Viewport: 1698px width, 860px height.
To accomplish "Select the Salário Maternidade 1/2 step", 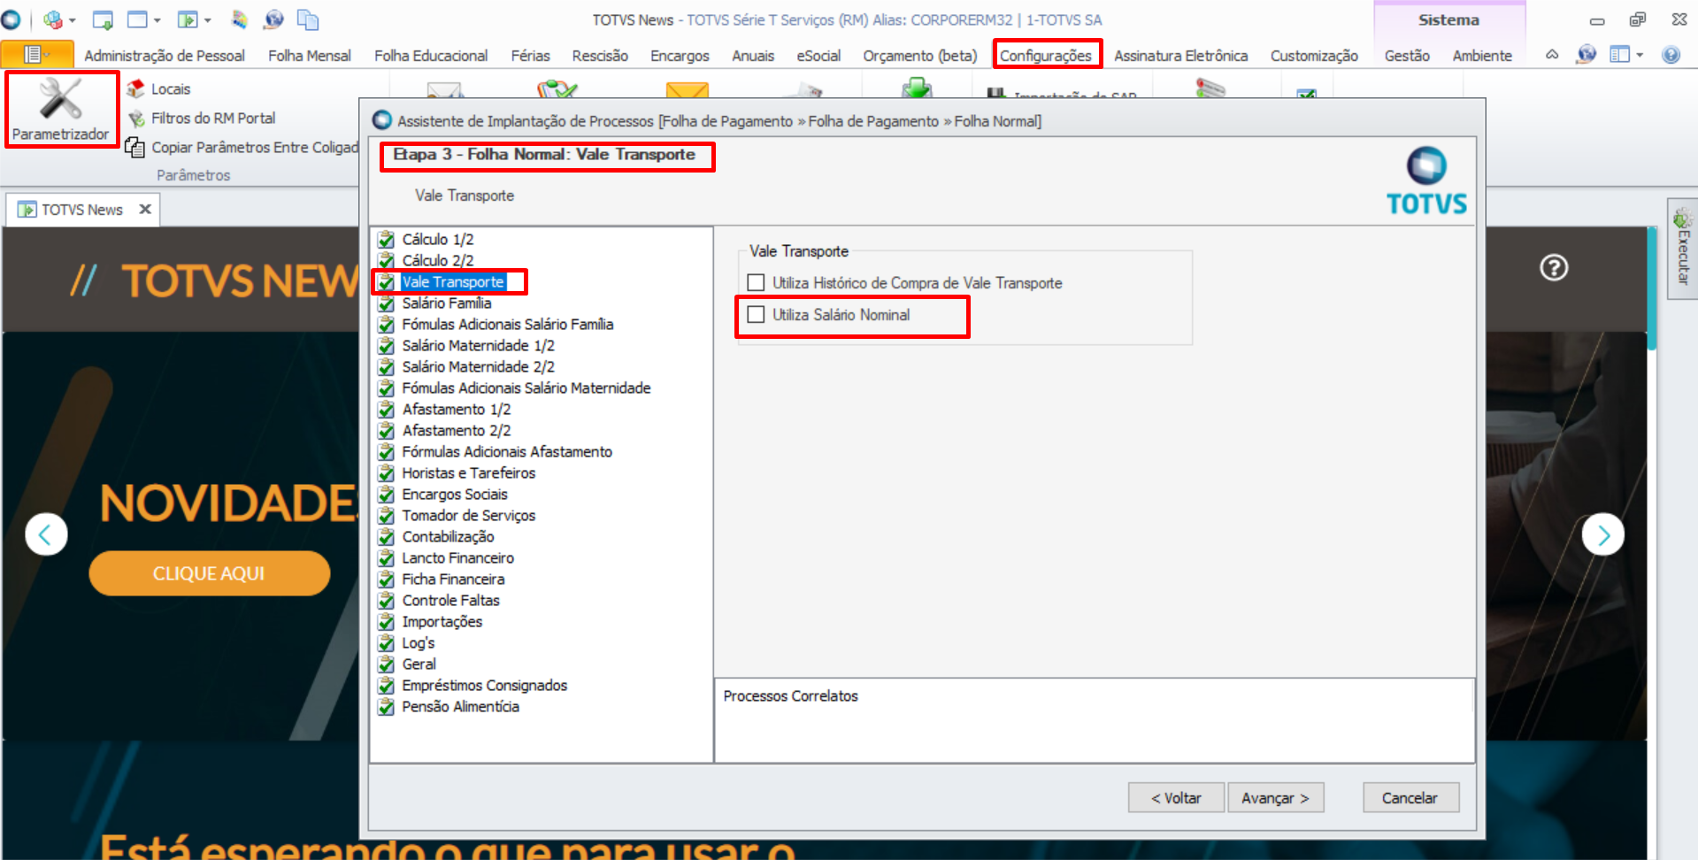I will click(478, 346).
